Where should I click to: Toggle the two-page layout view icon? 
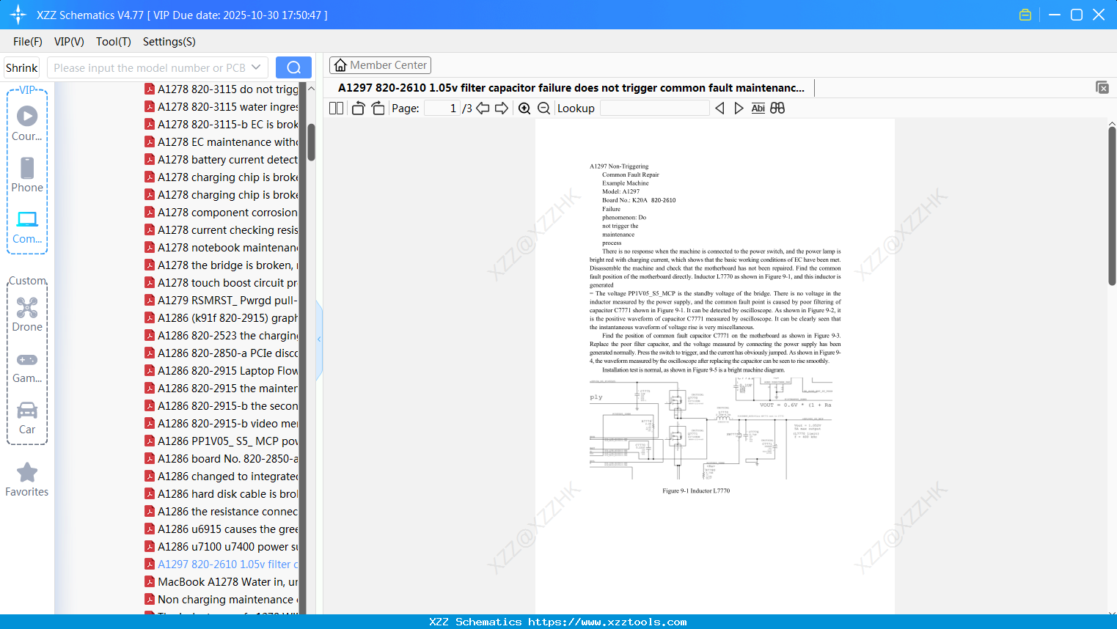click(337, 108)
